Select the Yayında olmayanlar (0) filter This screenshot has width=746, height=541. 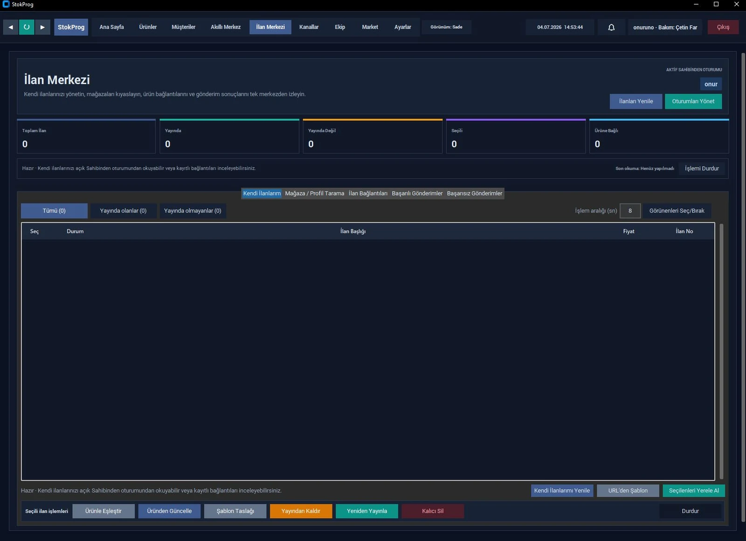coord(193,211)
